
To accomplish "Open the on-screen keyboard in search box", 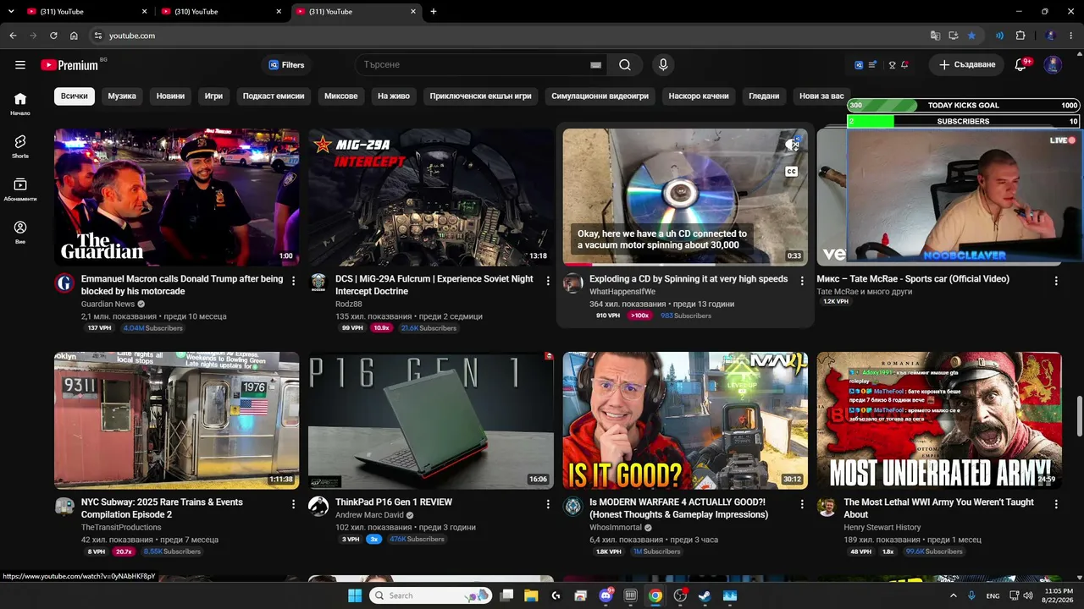I will pyautogui.click(x=595, y=65).
